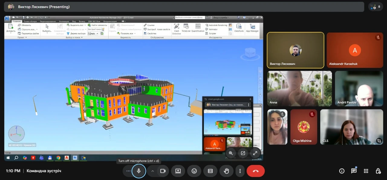Screen dimensions: 387x180
Task: Switch to the Анимация ribbon tab
Action: coord(64,21)
